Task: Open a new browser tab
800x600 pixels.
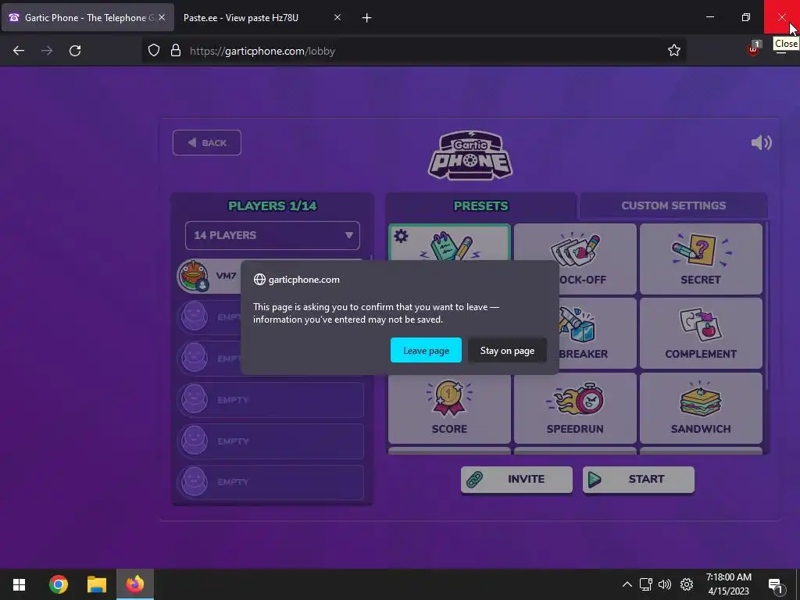Action: (367, 18)
